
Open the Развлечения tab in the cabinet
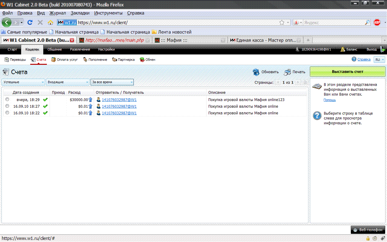click(80, 49)
